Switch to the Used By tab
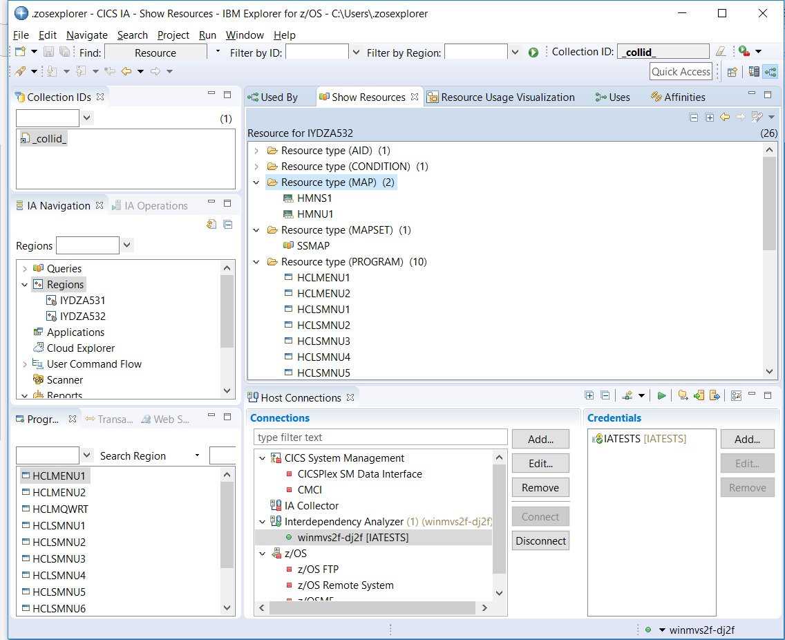Image resolution: width=785 pixels, height=640 pixels. pyautogui.click(x=274, y=97)
